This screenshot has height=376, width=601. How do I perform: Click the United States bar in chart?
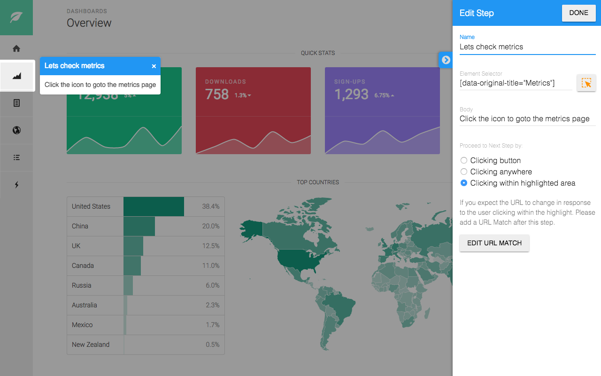click(154, 206)
